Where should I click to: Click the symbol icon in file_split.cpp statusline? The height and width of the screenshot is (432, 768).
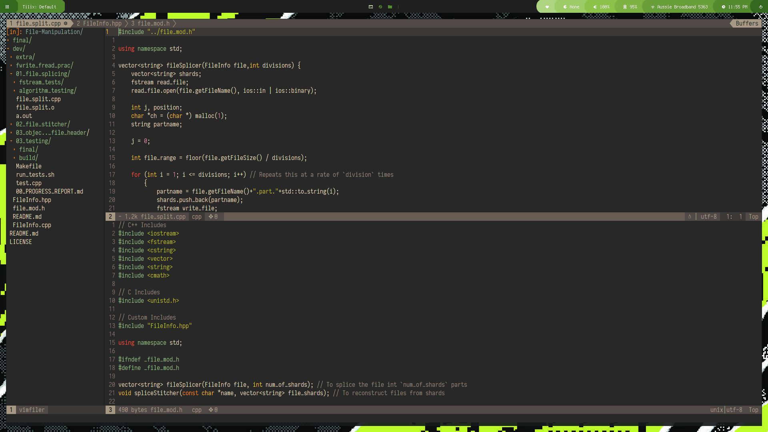[x=213, y=217]
